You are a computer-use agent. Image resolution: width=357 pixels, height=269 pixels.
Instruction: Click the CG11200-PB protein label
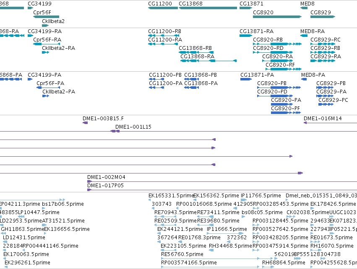(165, 75)
